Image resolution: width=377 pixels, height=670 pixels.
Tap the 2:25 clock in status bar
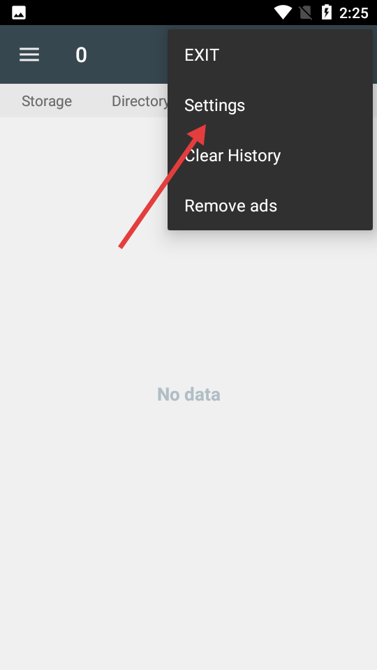click(353, 13)
